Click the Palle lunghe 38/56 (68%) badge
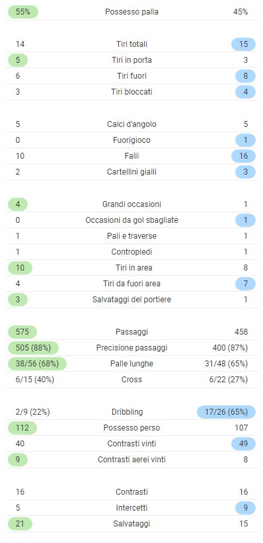 coord(37,364)
